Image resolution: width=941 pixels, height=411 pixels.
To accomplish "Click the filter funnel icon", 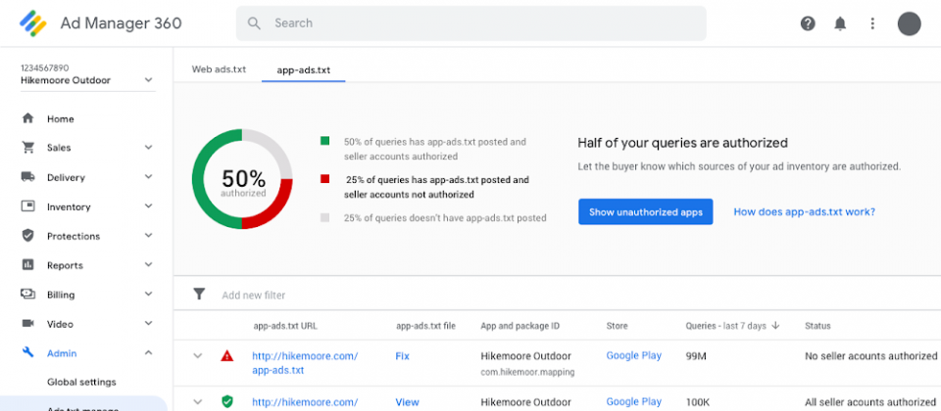I will point(199,295).
